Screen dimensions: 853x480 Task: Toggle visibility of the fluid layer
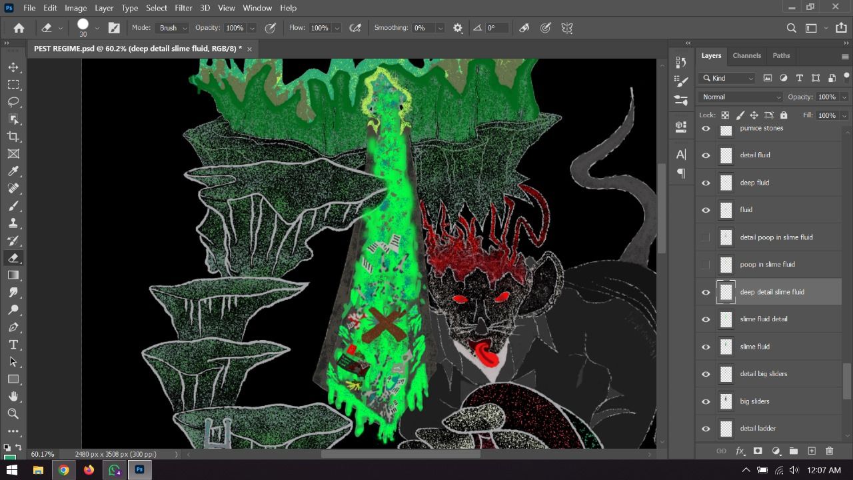point(706,210)
